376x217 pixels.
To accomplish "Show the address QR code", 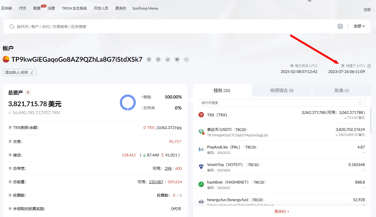I will coord(158,60).
